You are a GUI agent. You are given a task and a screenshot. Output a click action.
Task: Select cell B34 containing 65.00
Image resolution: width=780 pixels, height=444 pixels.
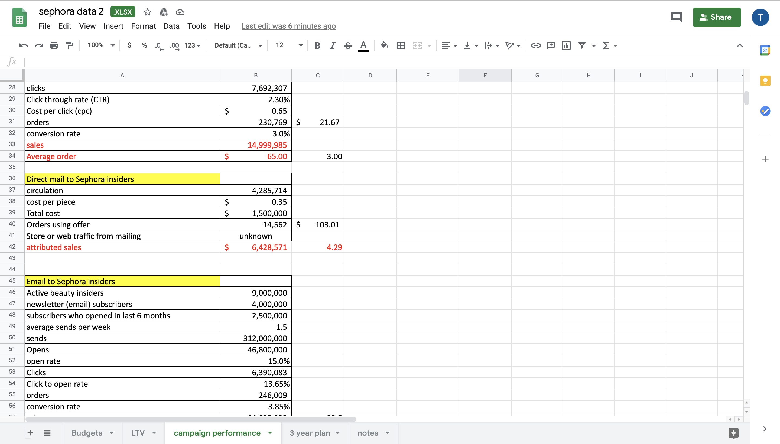(256, 156)
